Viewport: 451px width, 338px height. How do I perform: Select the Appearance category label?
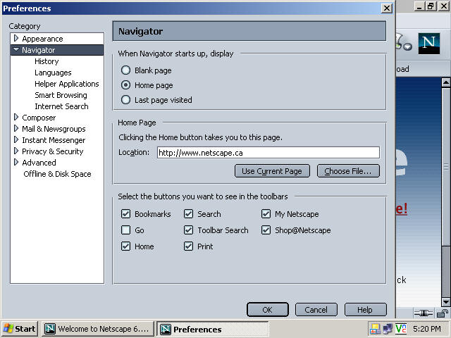point(42,39)
